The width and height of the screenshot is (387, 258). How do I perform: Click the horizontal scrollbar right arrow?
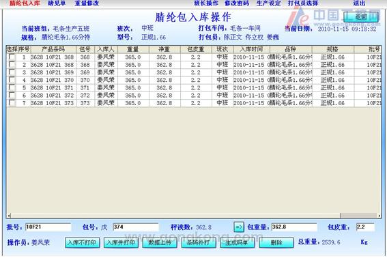pos(379,216)
